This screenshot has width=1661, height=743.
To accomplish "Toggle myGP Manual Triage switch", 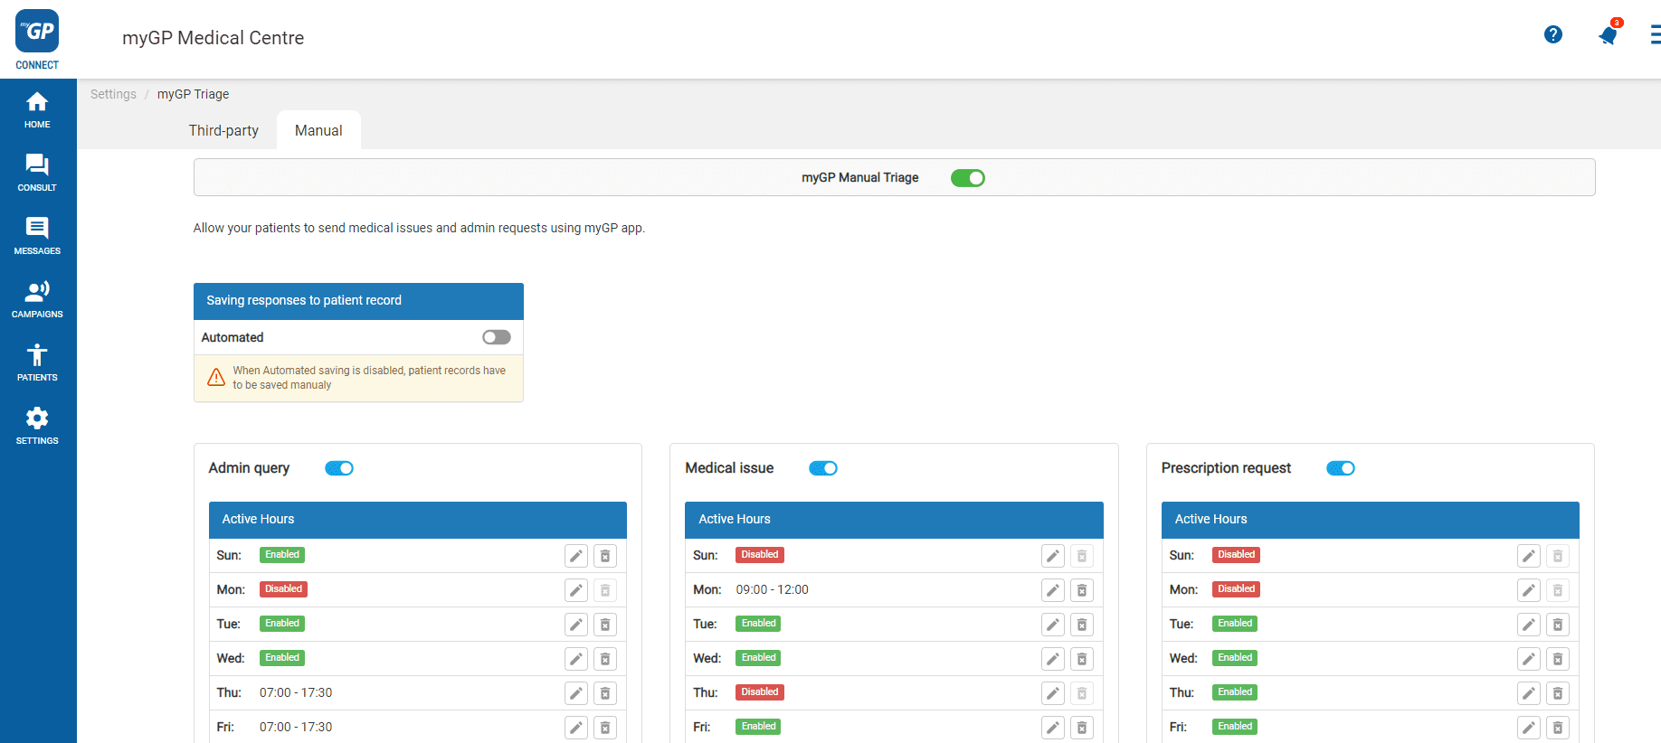I will tap(968, 178).
